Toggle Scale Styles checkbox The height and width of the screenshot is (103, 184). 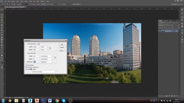pos(26,65)
